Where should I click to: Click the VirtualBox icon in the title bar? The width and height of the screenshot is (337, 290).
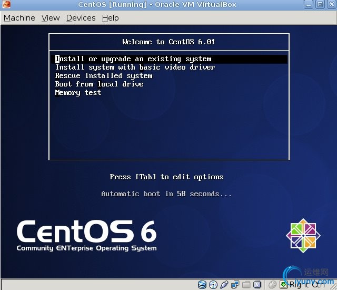coord(6,4)
